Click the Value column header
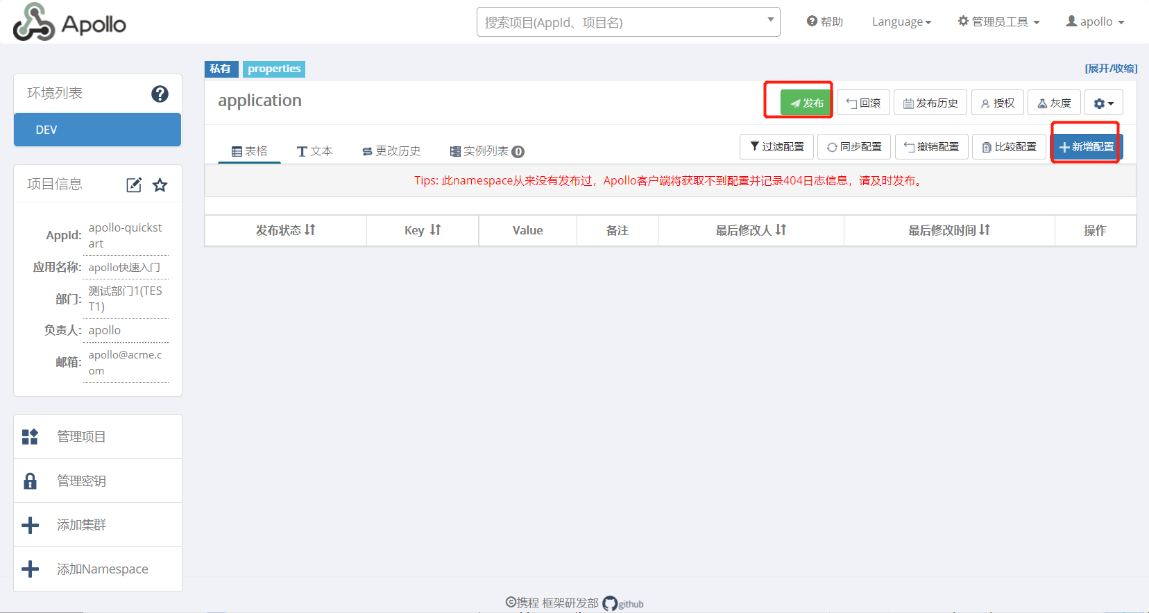The height and width of the screenshot is (613, 1149). click(x=527, y=230)
